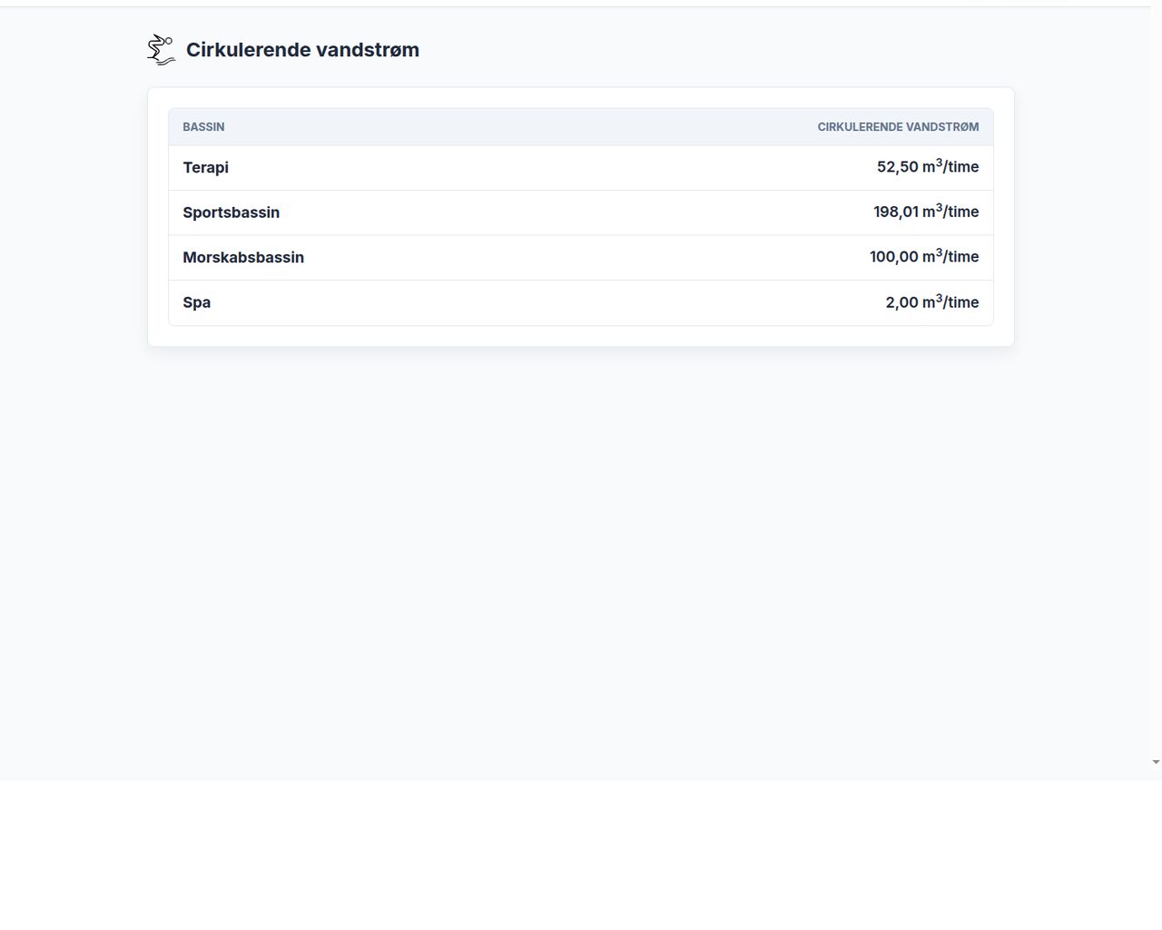Screen dimensions: 1162x930
Task: Click the 2,00 m³/time value
Action: click(932, 302)
